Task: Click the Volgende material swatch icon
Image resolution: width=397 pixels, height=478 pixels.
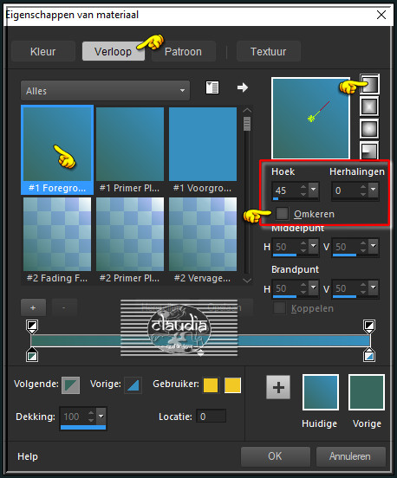Action: point(71,385)
